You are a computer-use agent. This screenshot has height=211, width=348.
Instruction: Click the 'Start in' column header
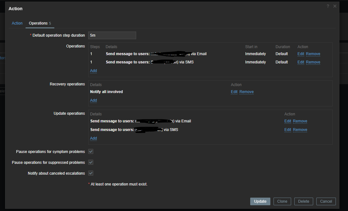(251, 47)
